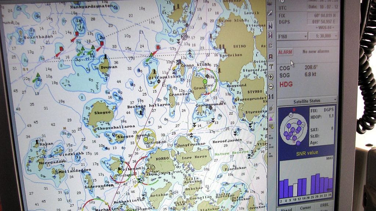Click the North-up orientation icon

pyautogui.click(x=271, y=25)
